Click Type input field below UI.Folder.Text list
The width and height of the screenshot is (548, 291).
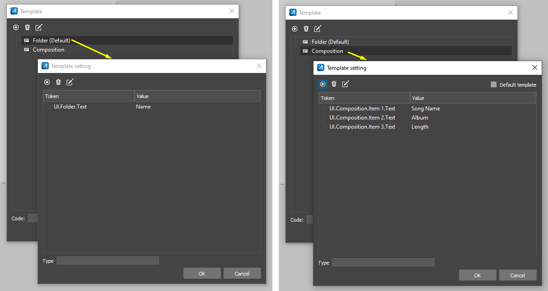click(x=107, y=260)
